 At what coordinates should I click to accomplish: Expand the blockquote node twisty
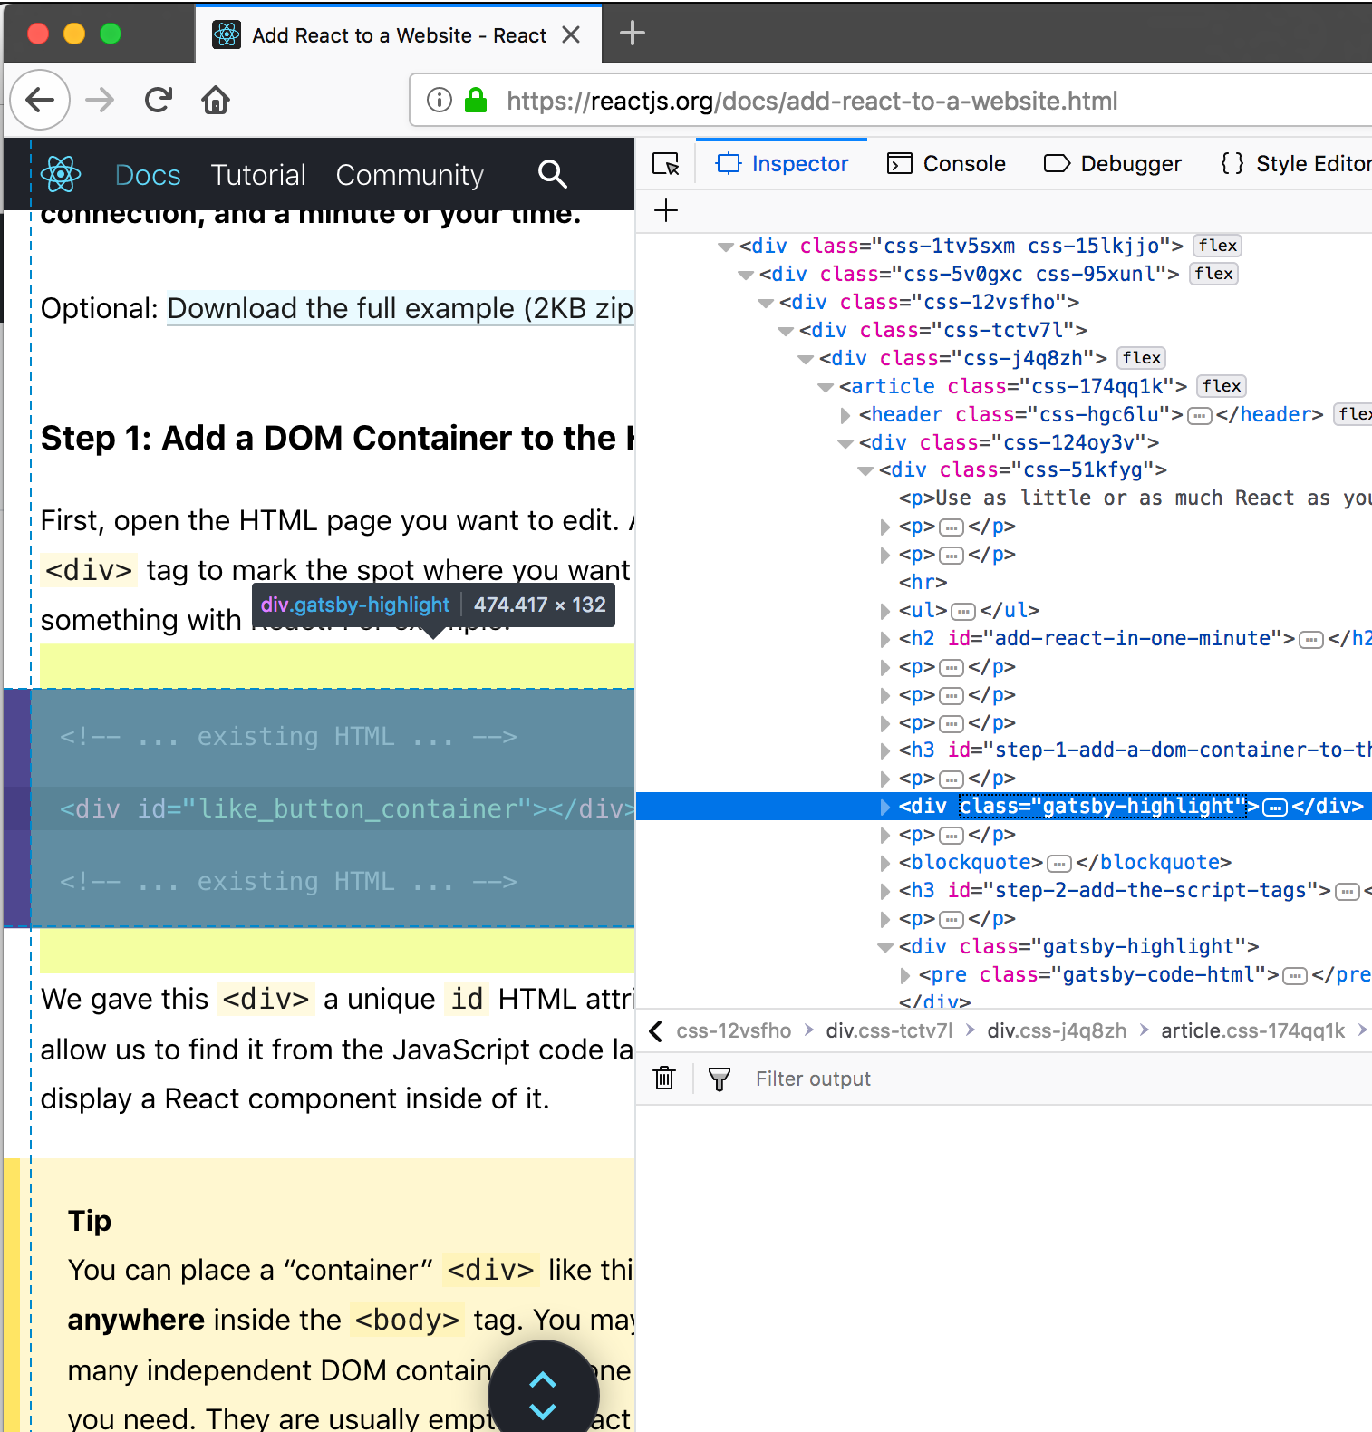pos(885,863)
